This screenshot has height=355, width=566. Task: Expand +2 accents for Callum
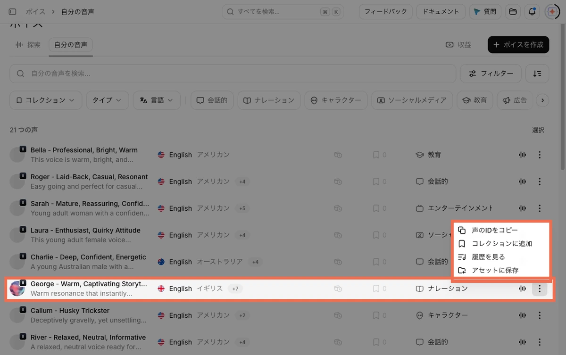coord(242,315)
